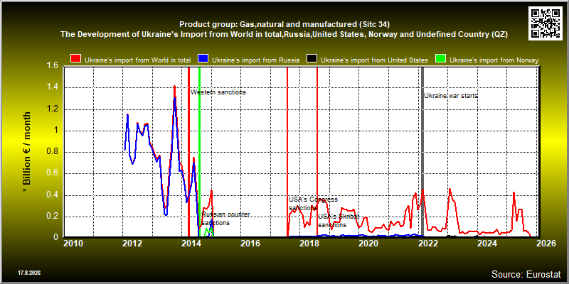Click the y-axis value 1.2
The height and width of the screenshot is (284, 569).
pos(53,109)
